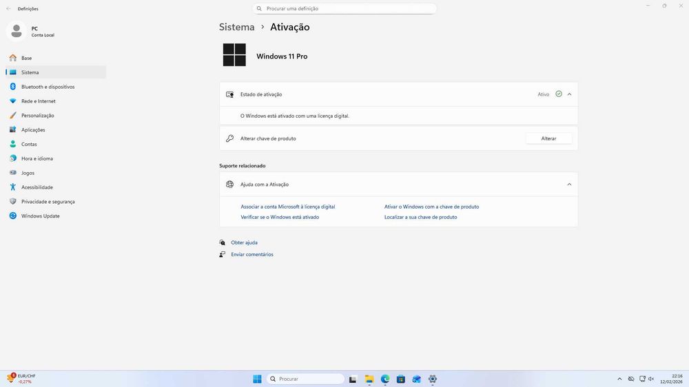689x387 pixels.
Task: Open Microsoft Store from taskbar
Action: tap(401, 379)
